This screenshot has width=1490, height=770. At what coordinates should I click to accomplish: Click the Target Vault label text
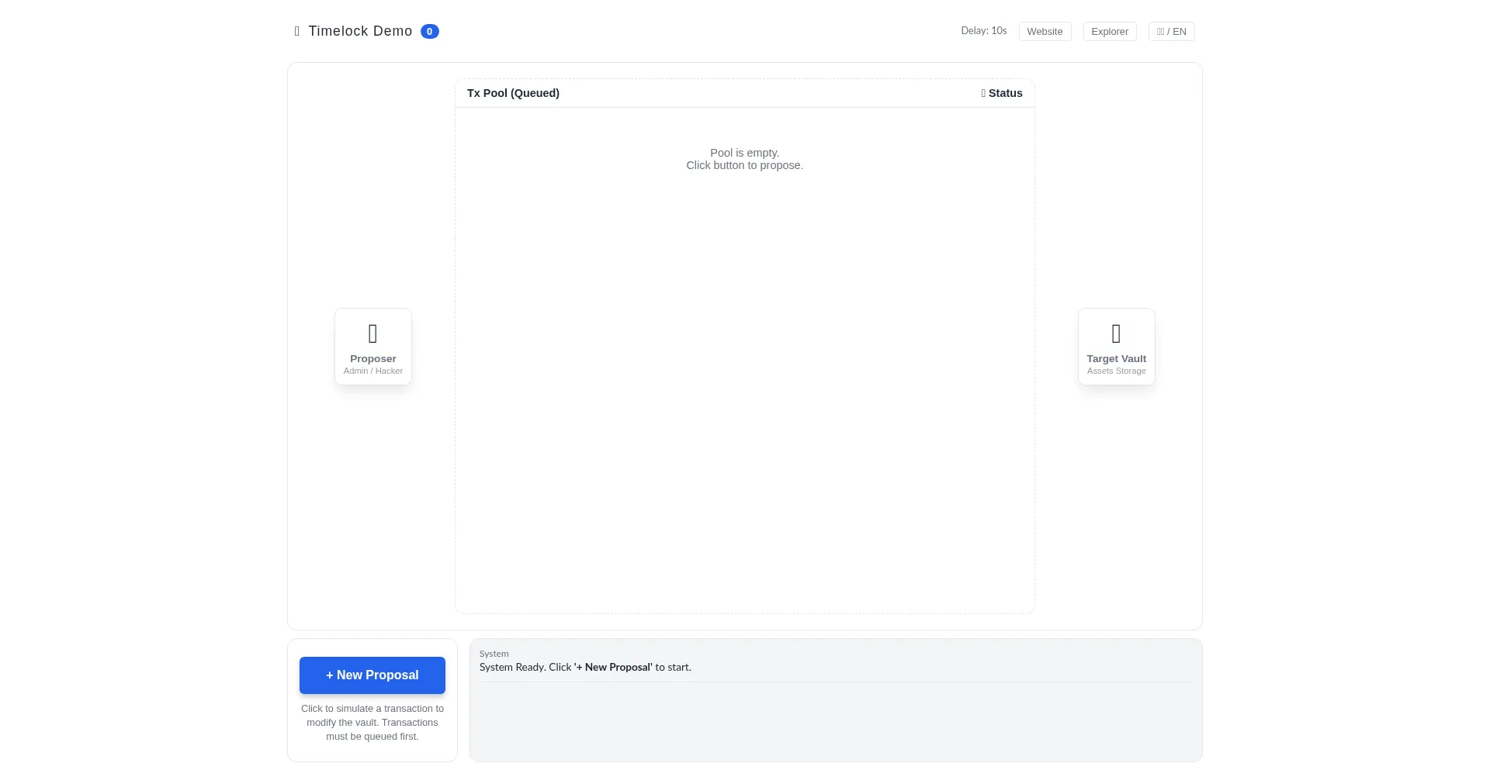1116,358
